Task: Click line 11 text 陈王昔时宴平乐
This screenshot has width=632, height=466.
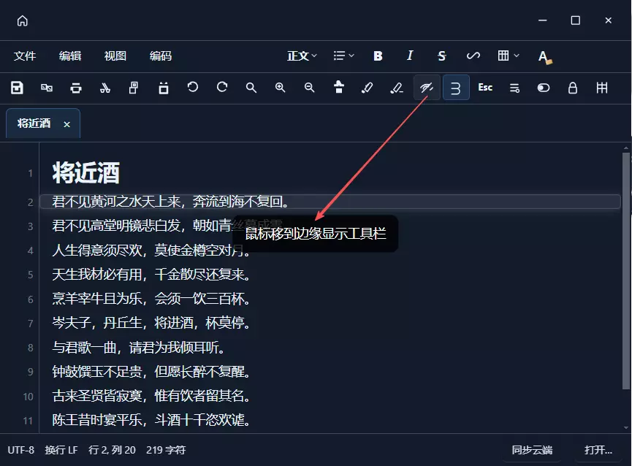Action: (x=96, y=420)
